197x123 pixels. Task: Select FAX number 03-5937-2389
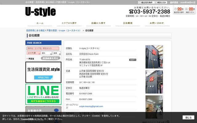(x=86, y=99)
